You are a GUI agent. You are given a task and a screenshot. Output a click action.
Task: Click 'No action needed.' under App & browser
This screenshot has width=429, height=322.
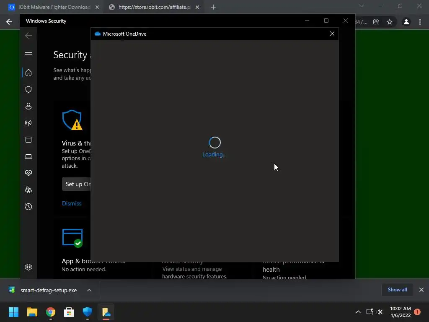pyautogui.click(x=84, y=270)
